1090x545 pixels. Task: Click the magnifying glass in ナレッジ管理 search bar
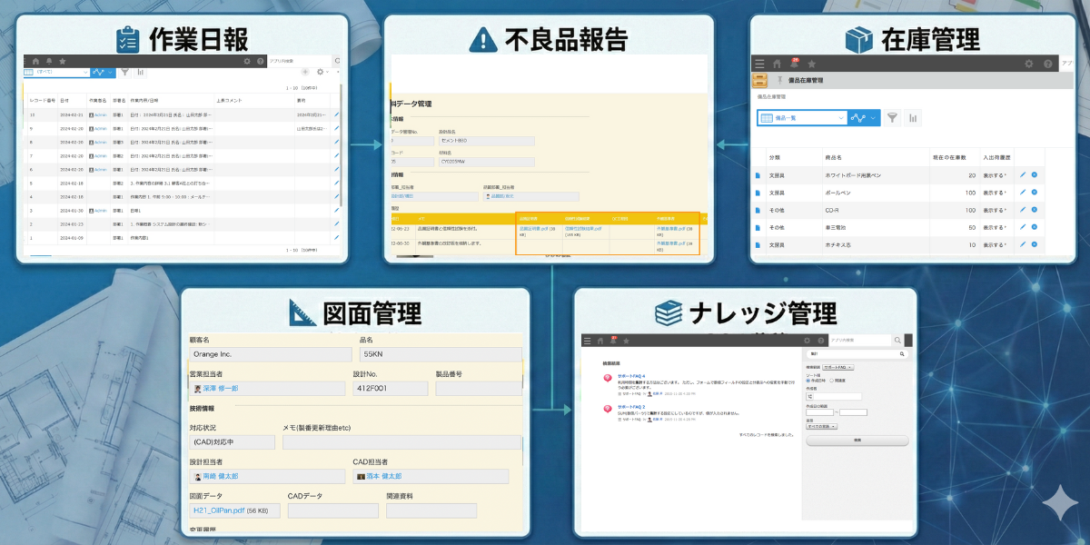(x=897, y=339)
